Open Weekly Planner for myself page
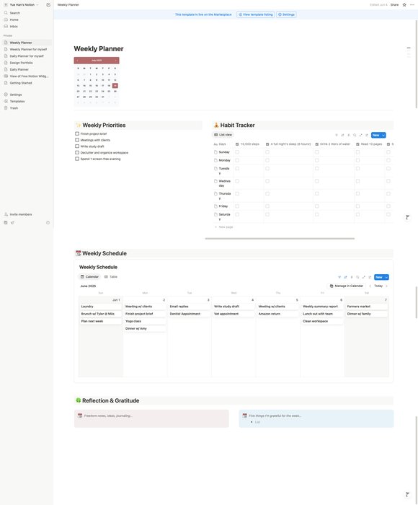This screenshot has height=505, width=418. coord(27,50)
